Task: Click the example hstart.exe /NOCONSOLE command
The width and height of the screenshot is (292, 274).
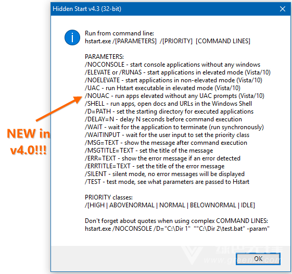Action: click(x=177, y=229)
